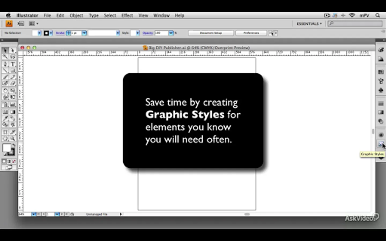Select the Selection arrow tool

tap(5, 50)
